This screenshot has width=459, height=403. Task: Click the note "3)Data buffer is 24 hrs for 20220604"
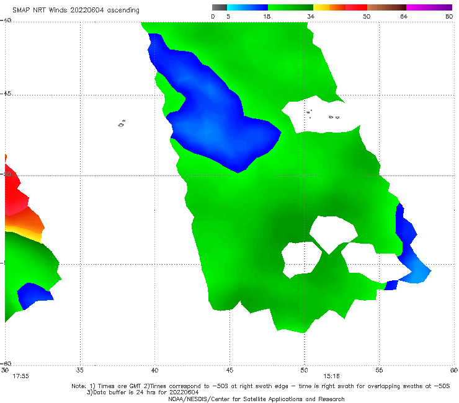pos(143,392)
